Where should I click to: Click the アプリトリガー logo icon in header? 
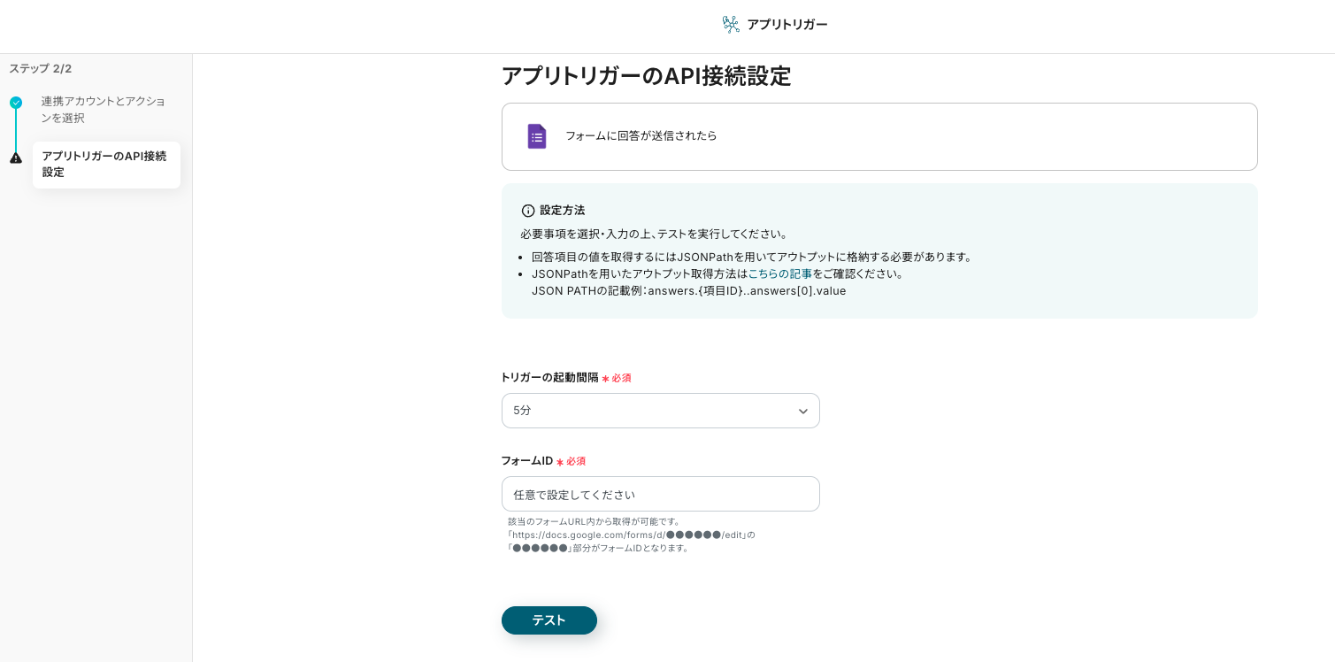(x=731, y=25)
